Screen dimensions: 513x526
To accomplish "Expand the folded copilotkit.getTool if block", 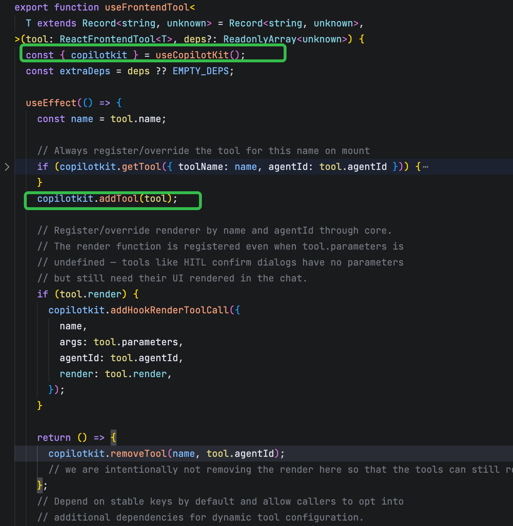I will coord(7,167).
